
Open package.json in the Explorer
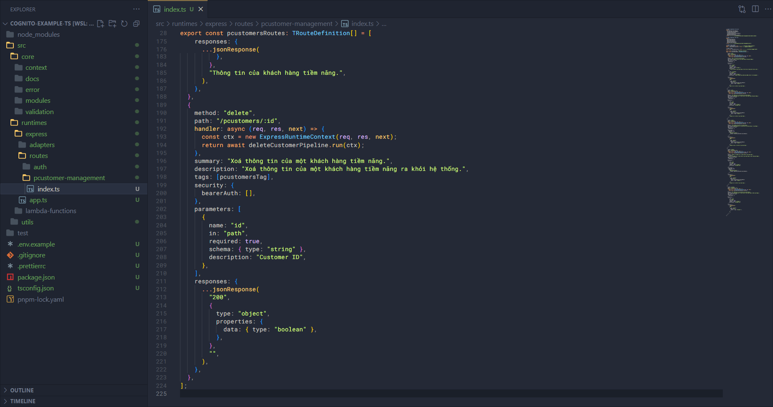pos(36,277)
